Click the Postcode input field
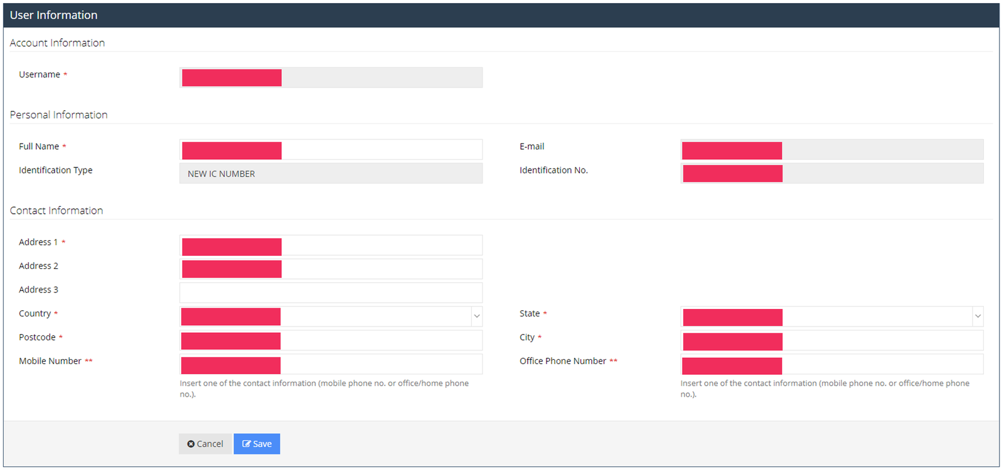 click(331, 340)
